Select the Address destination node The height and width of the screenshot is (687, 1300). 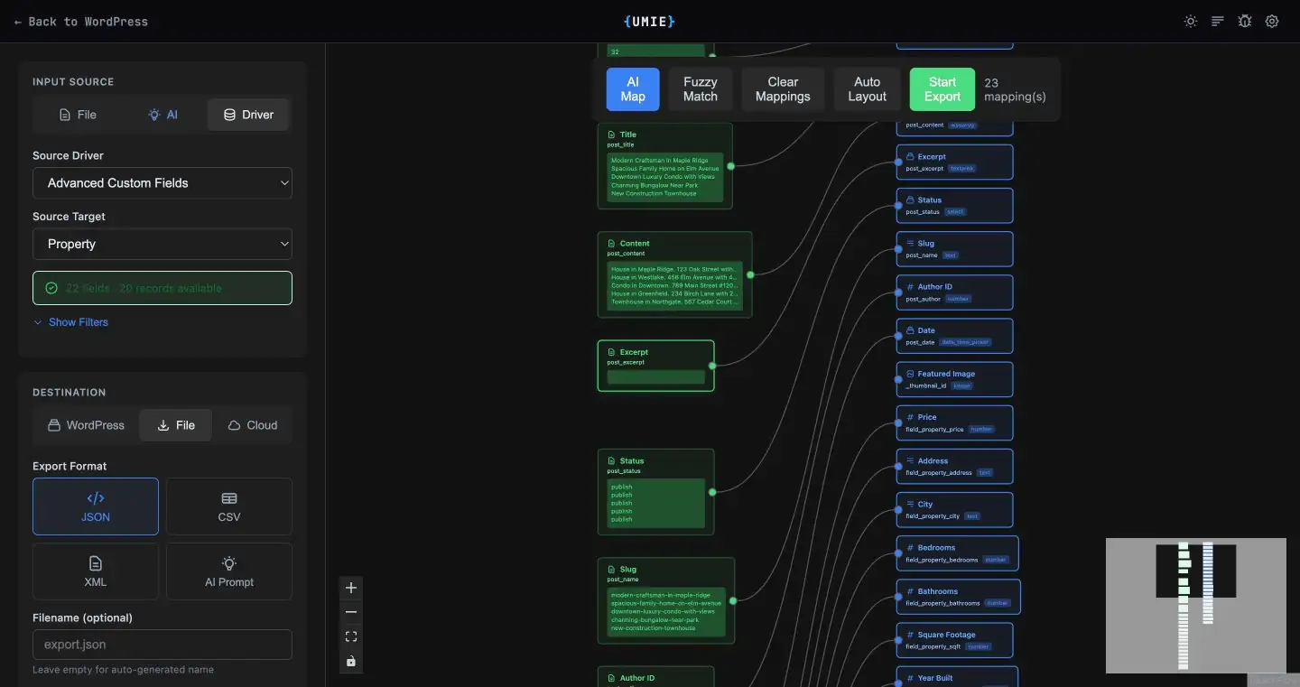pyautogui.click(x=954, y=467)
